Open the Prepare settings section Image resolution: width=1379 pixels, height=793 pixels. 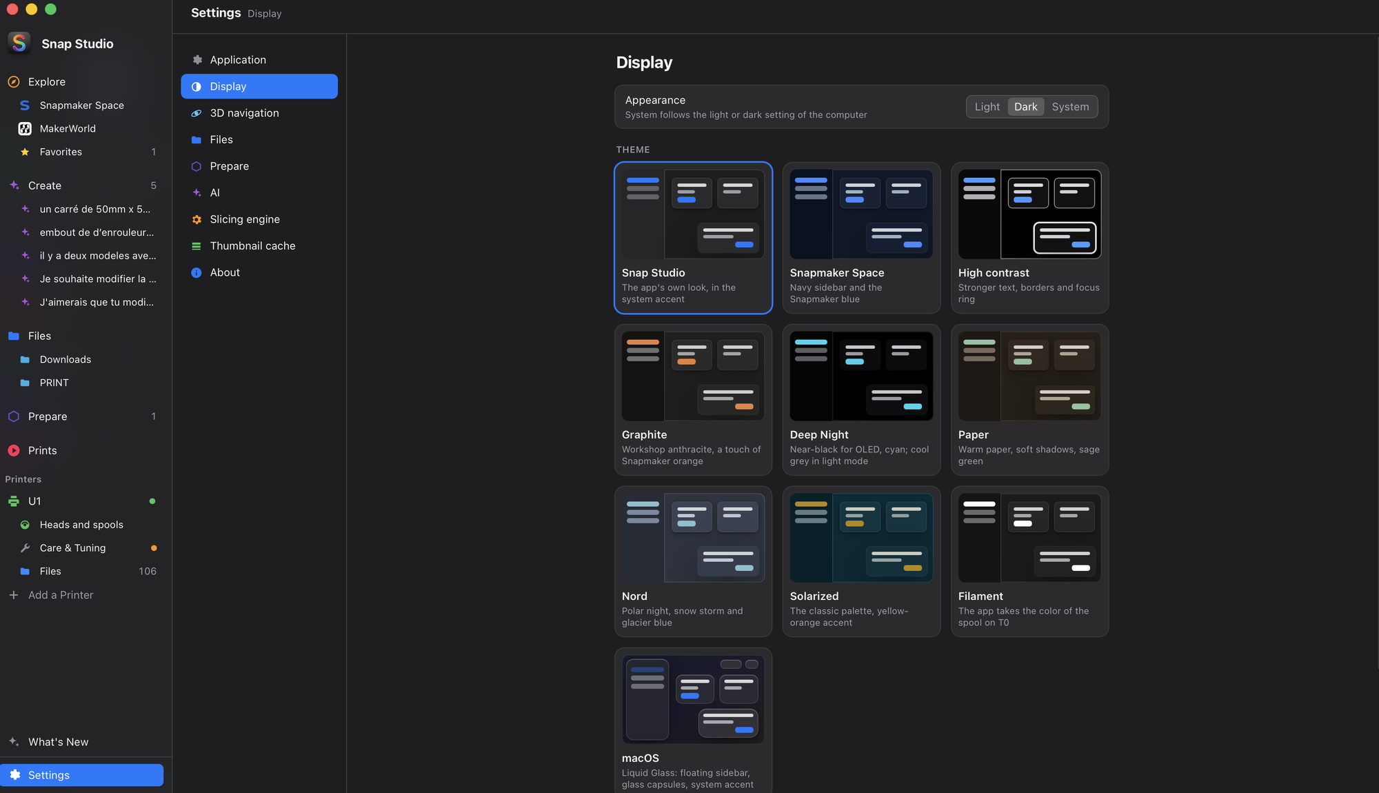click(259, 166)
